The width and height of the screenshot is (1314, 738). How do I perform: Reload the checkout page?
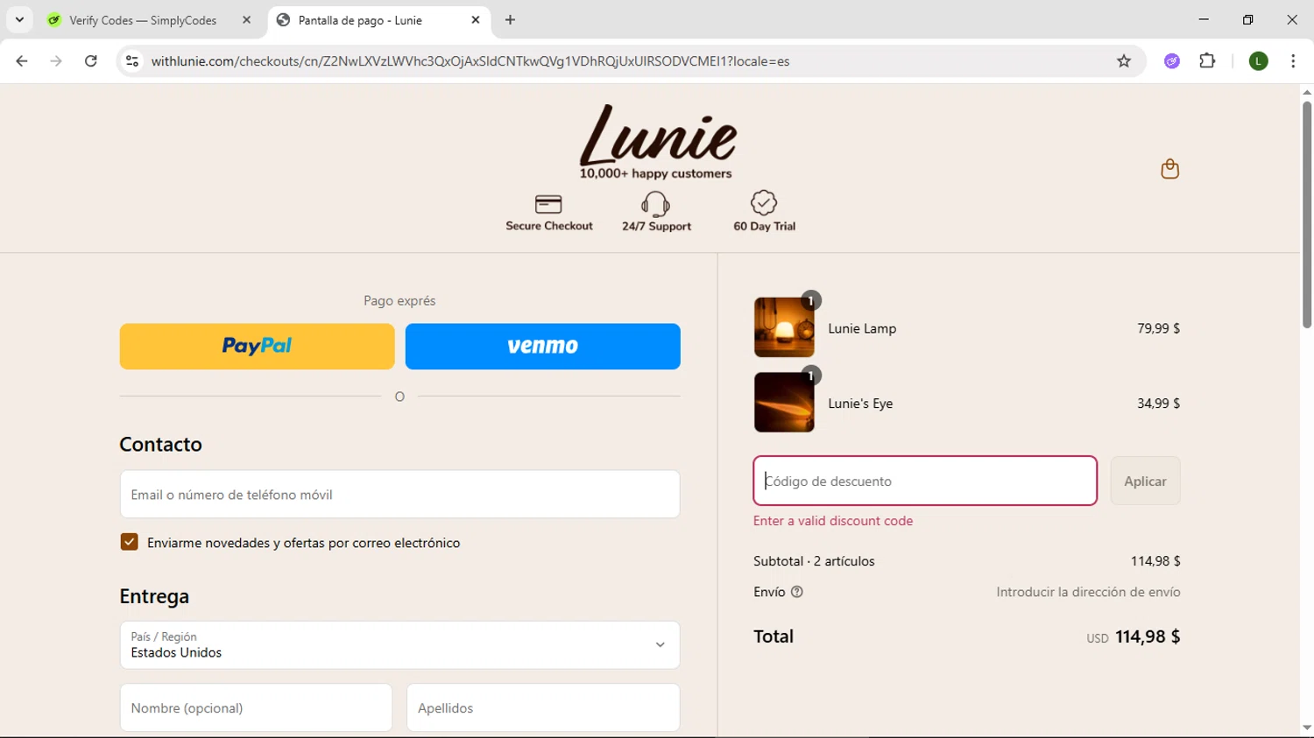[x=91, y=61]
